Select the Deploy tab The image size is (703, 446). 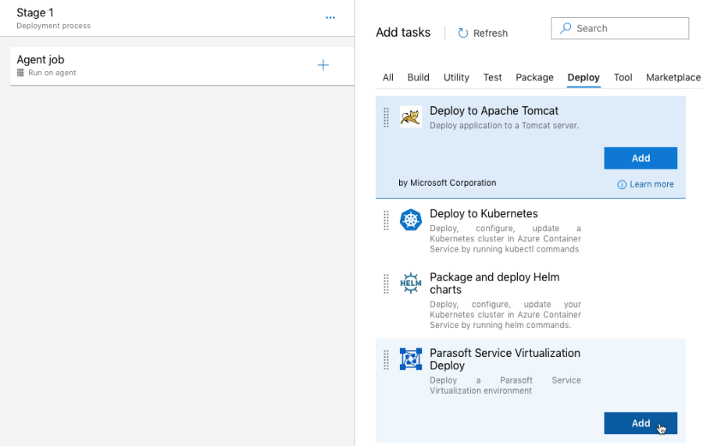[x=583, y=77]
